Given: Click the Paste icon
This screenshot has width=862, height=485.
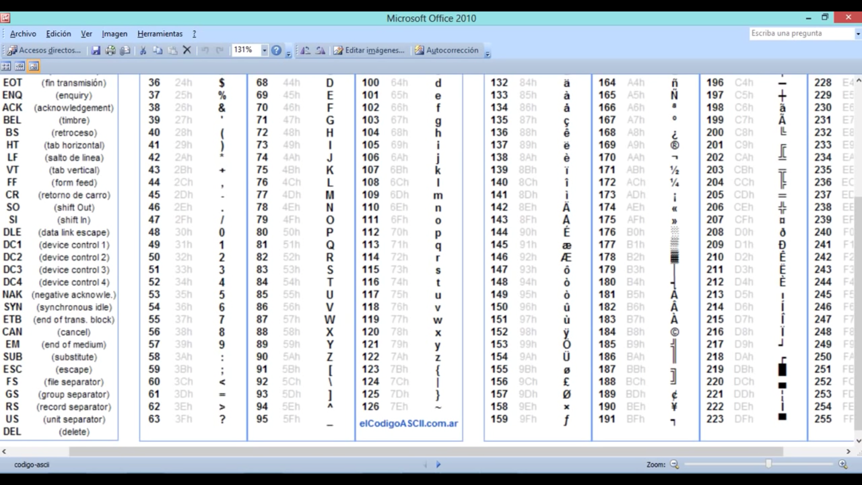Looking at the screenshot, I should tap(172, 50).
